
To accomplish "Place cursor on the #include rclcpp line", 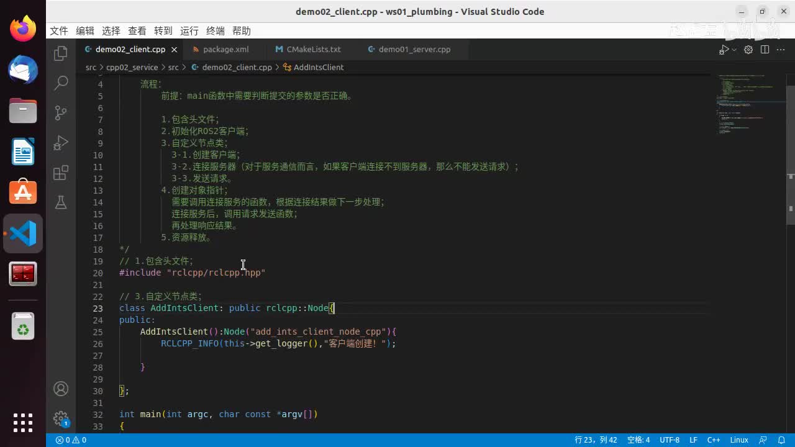I will point(192,273).
